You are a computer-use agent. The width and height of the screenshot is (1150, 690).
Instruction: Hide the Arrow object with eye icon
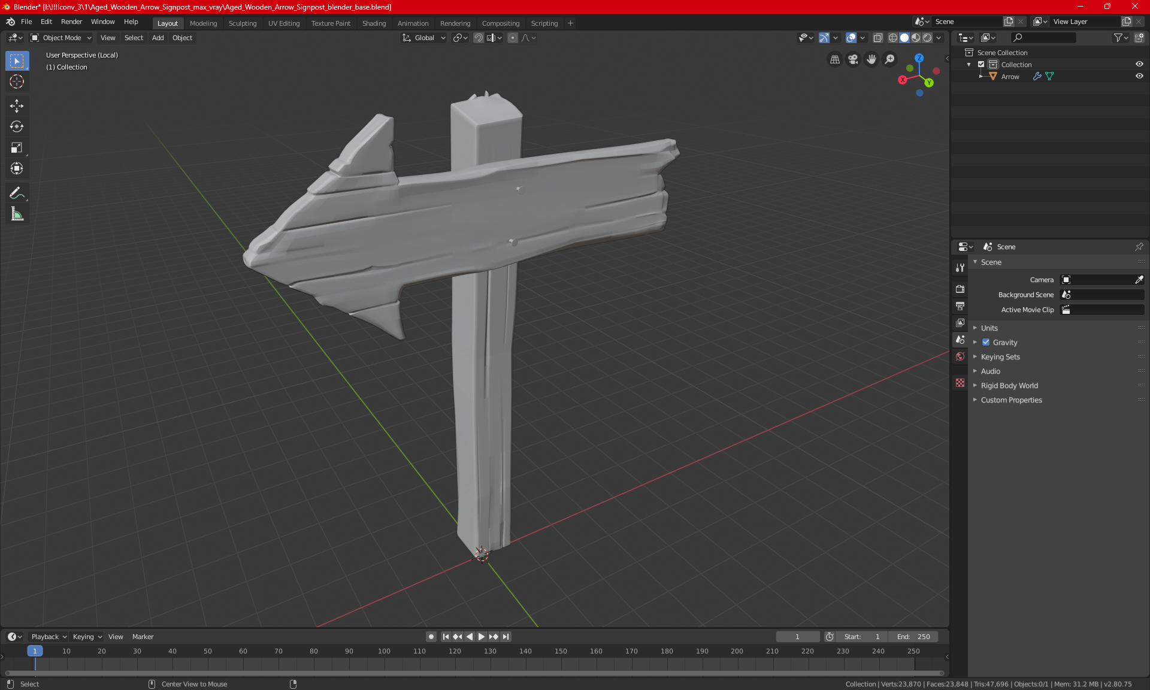(1139, 76)
